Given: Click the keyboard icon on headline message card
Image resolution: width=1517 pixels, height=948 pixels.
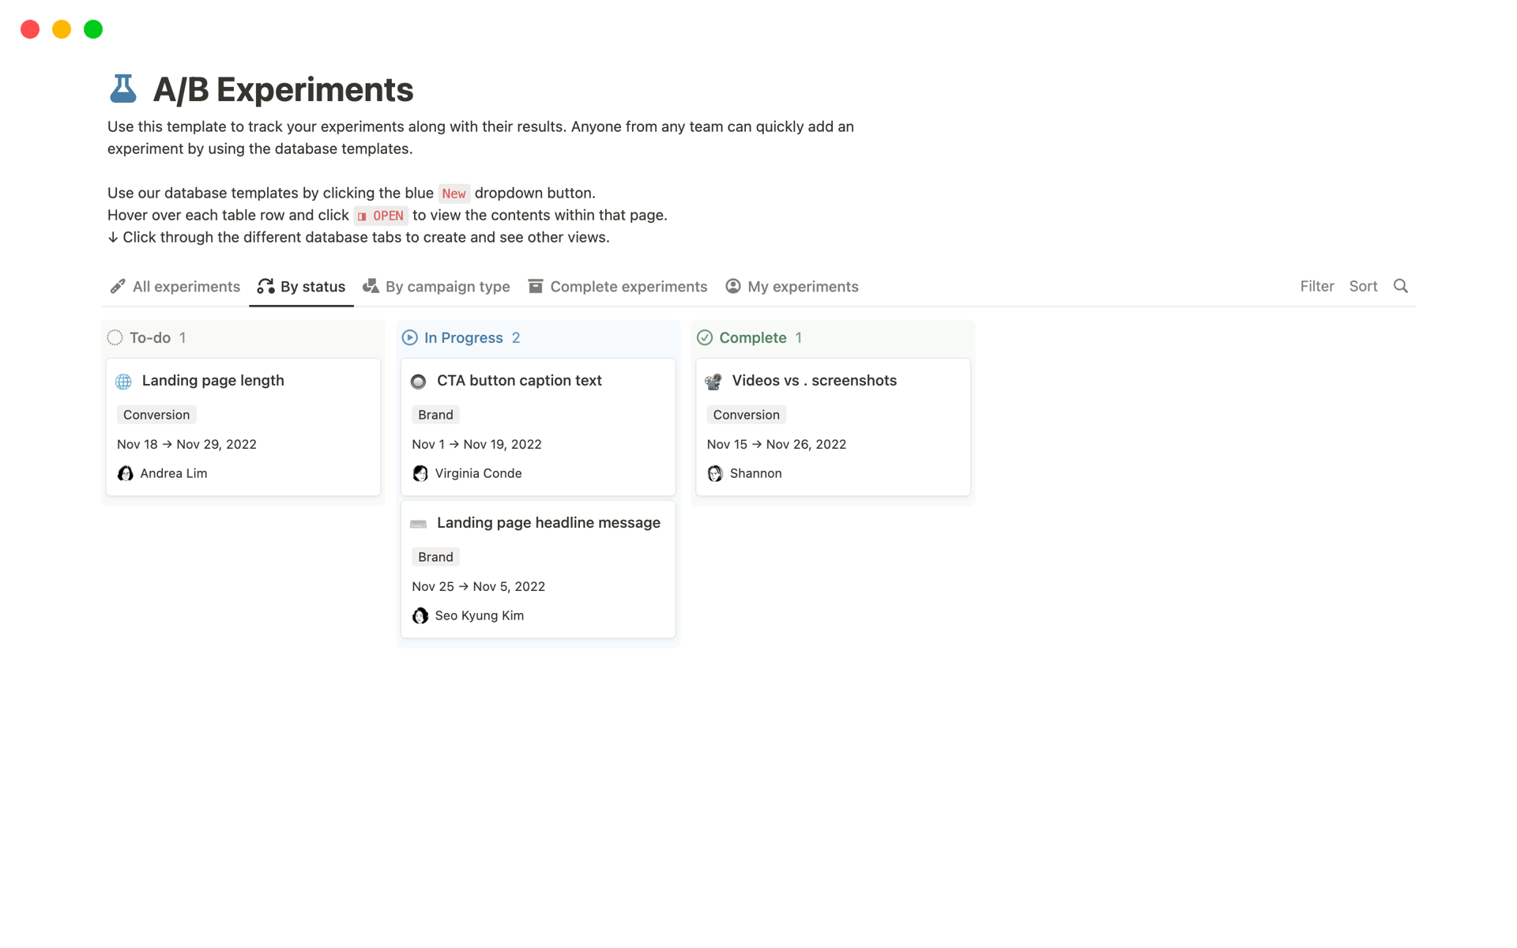Looking at the screenshot, I should 419,524.
